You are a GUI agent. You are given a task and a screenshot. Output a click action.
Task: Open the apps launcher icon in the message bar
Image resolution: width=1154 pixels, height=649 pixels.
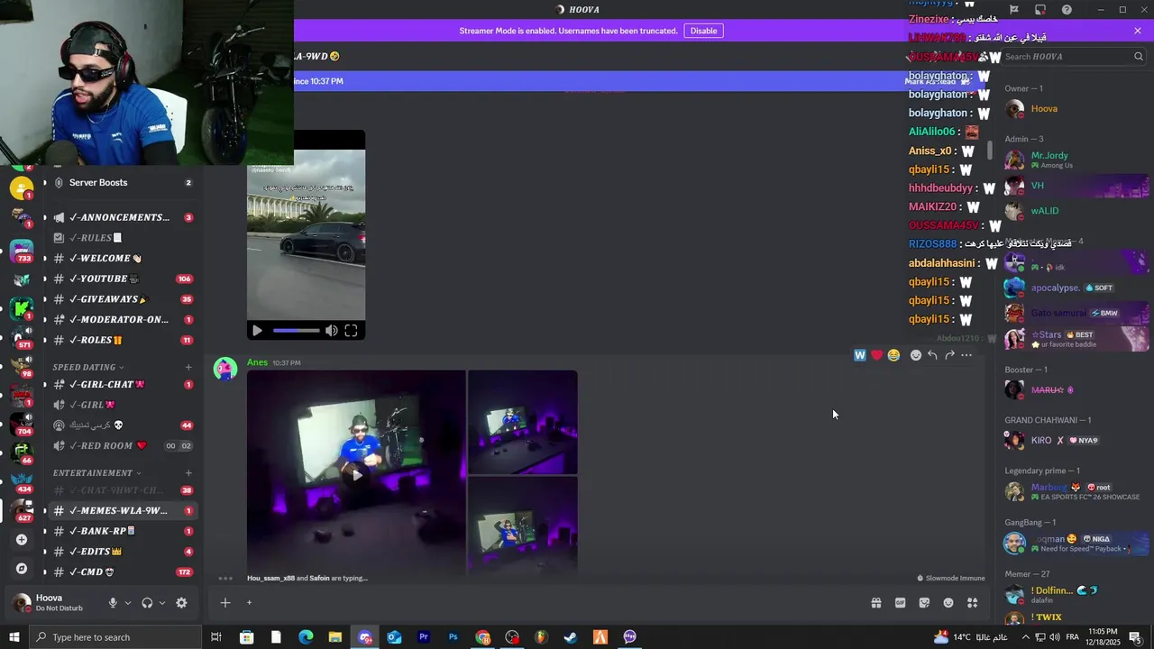point(973,603)
